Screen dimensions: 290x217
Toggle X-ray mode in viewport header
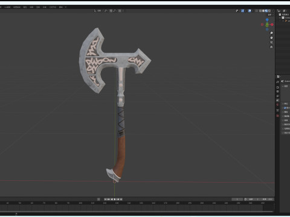pyautogui.click(x=256, y=11)
